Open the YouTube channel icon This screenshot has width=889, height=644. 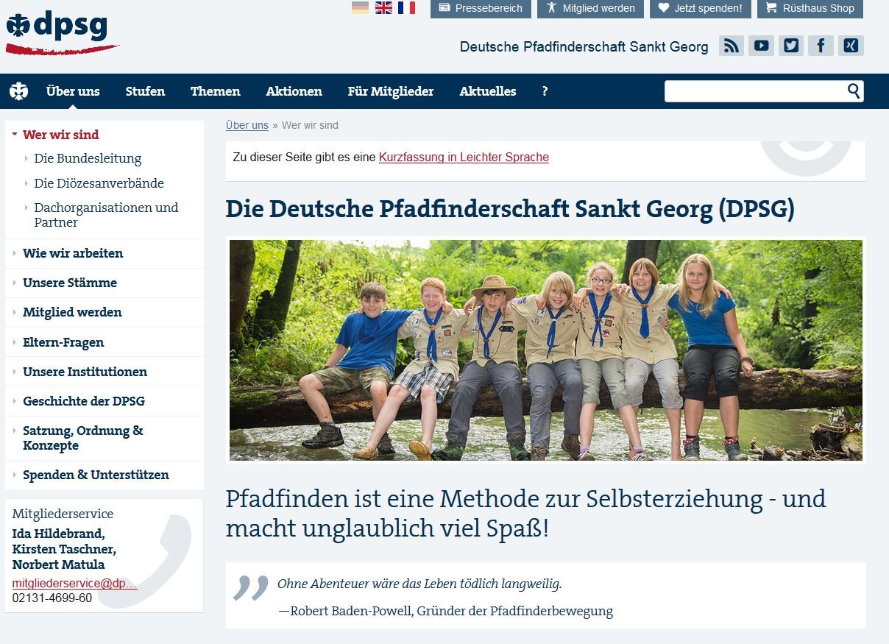point(762,46)
